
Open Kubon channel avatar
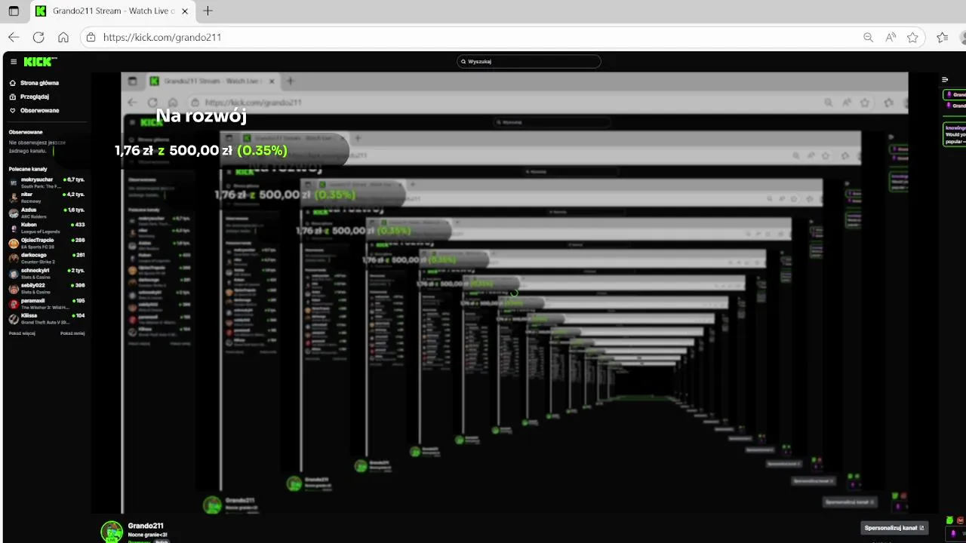point(14,228)
